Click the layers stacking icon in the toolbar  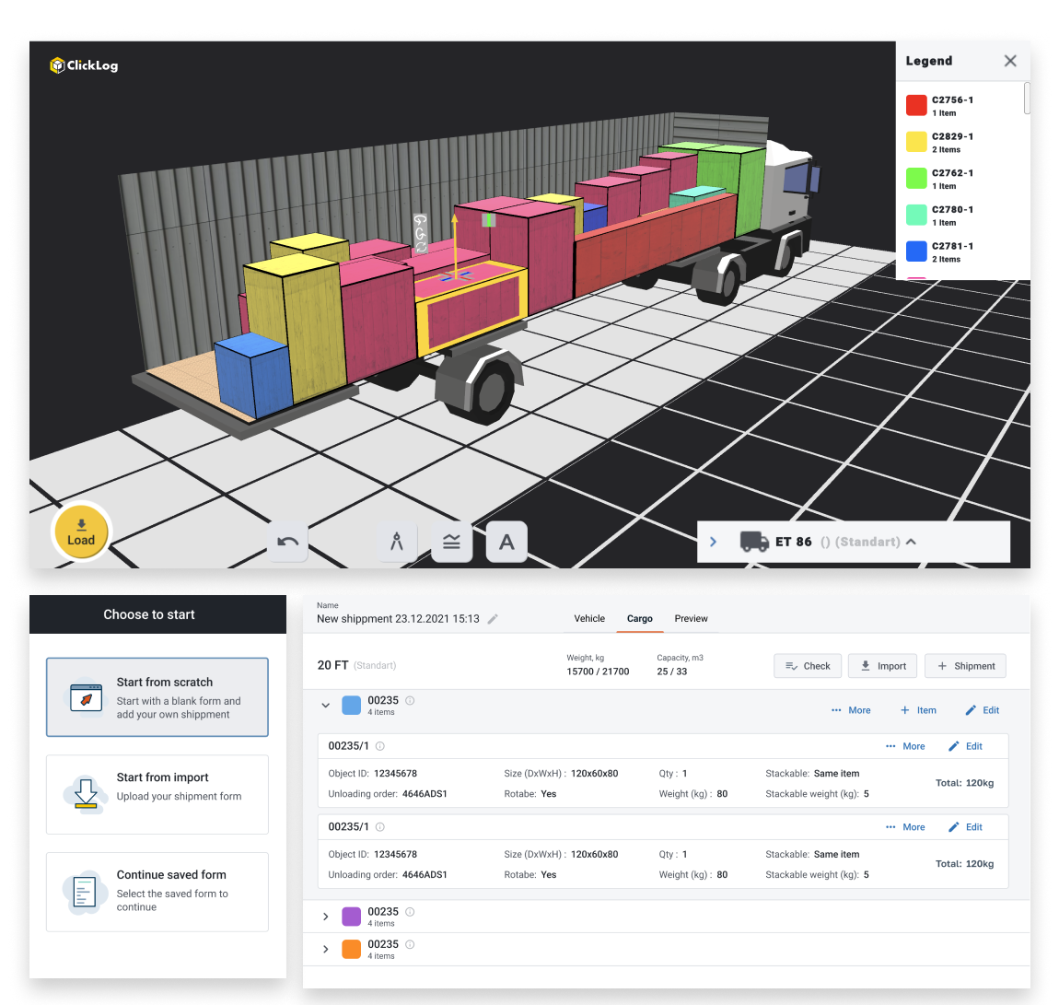(x=451, y=542)
